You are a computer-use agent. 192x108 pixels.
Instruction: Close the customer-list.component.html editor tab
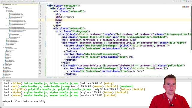click(53, 3)
